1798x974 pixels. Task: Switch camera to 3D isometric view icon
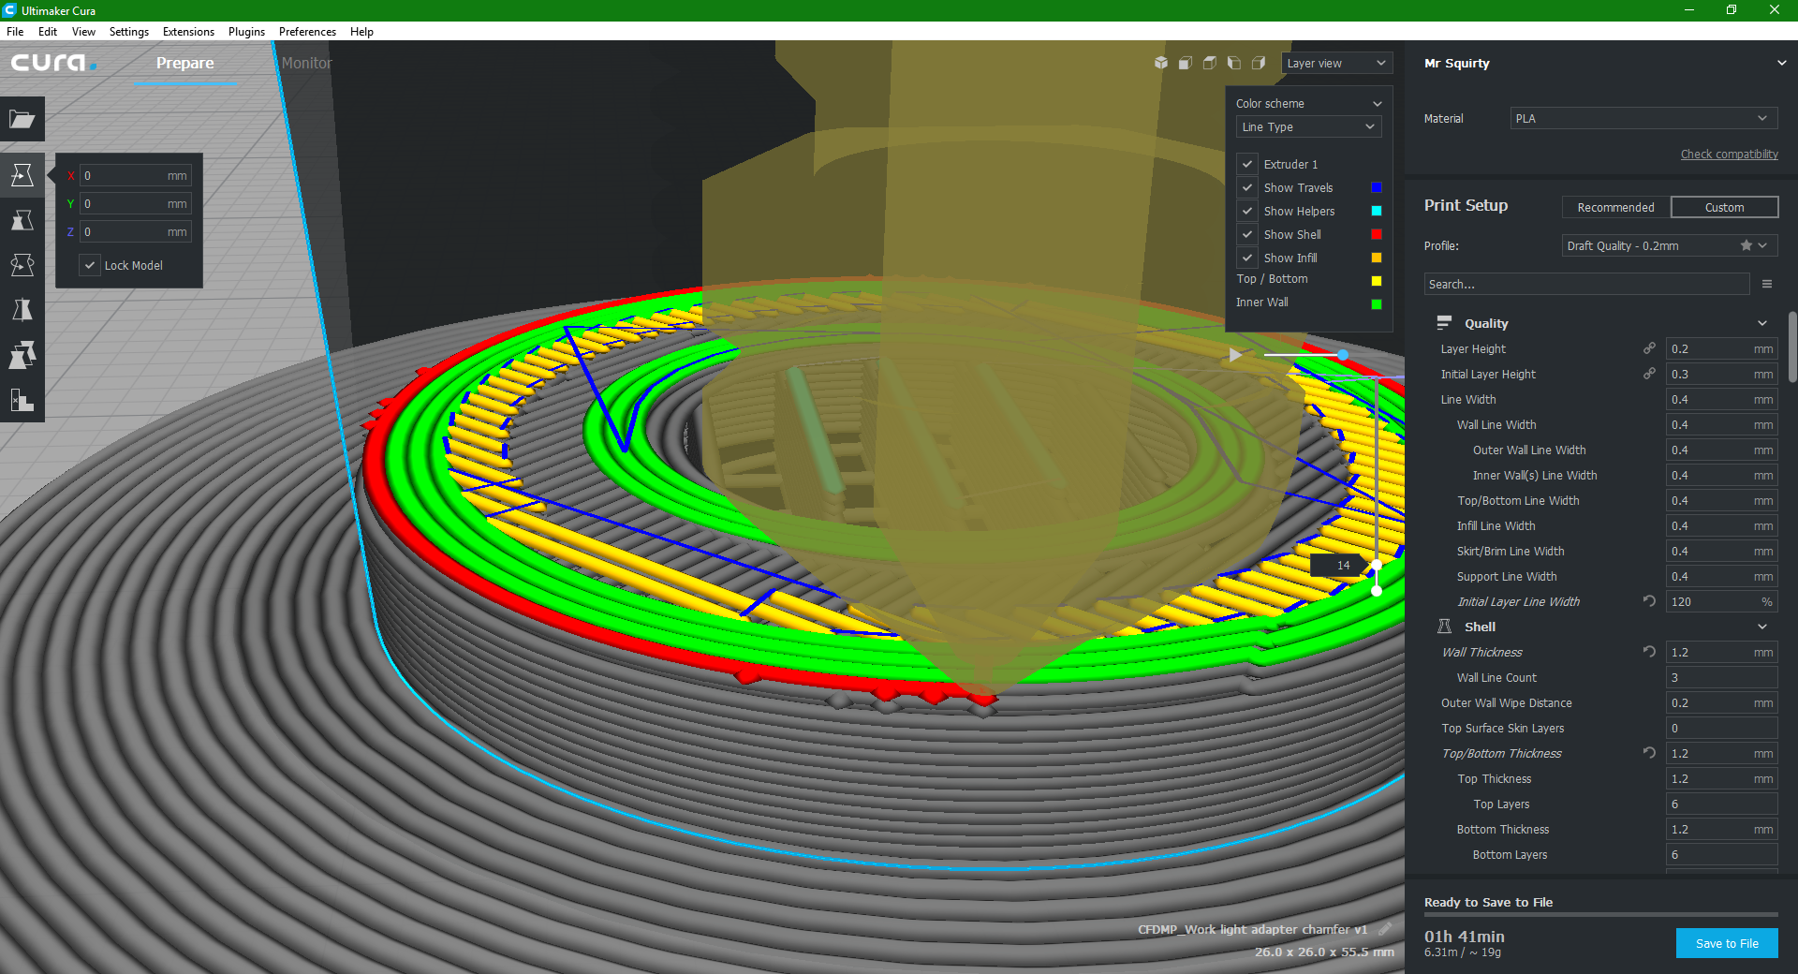pyautogui.click(x=1161, y=63)
